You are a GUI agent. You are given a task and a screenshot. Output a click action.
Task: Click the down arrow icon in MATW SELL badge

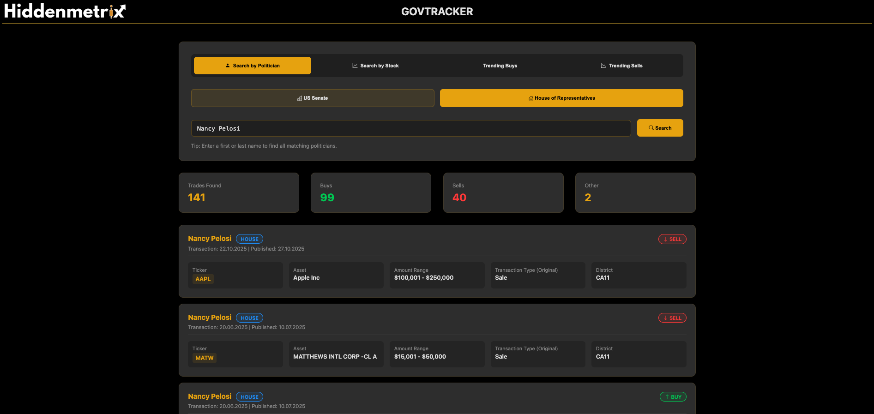pos(665,318)
